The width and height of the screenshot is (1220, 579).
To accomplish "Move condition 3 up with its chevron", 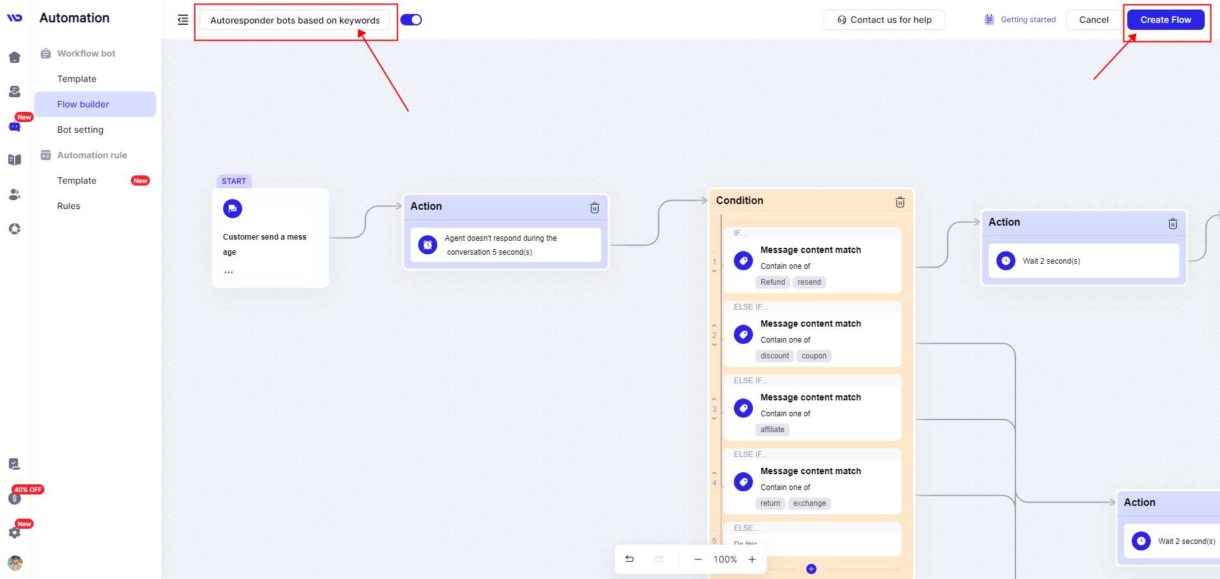I will click(714, 399).
